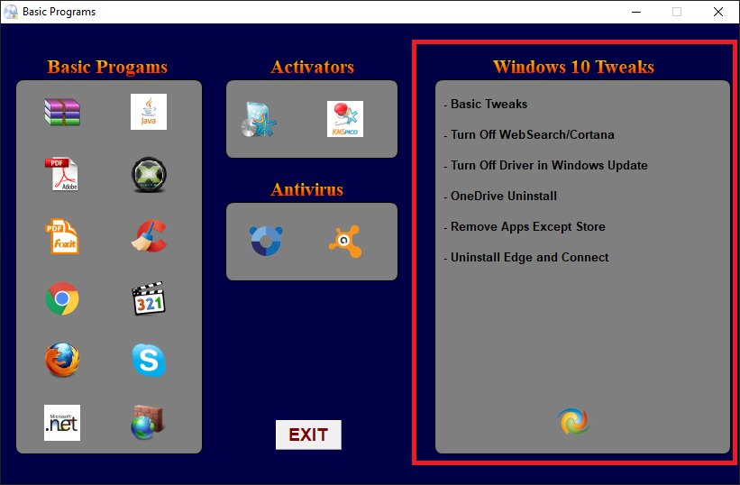Click the Basic Progams heading

pyautogui.click(x=107, y=67)
